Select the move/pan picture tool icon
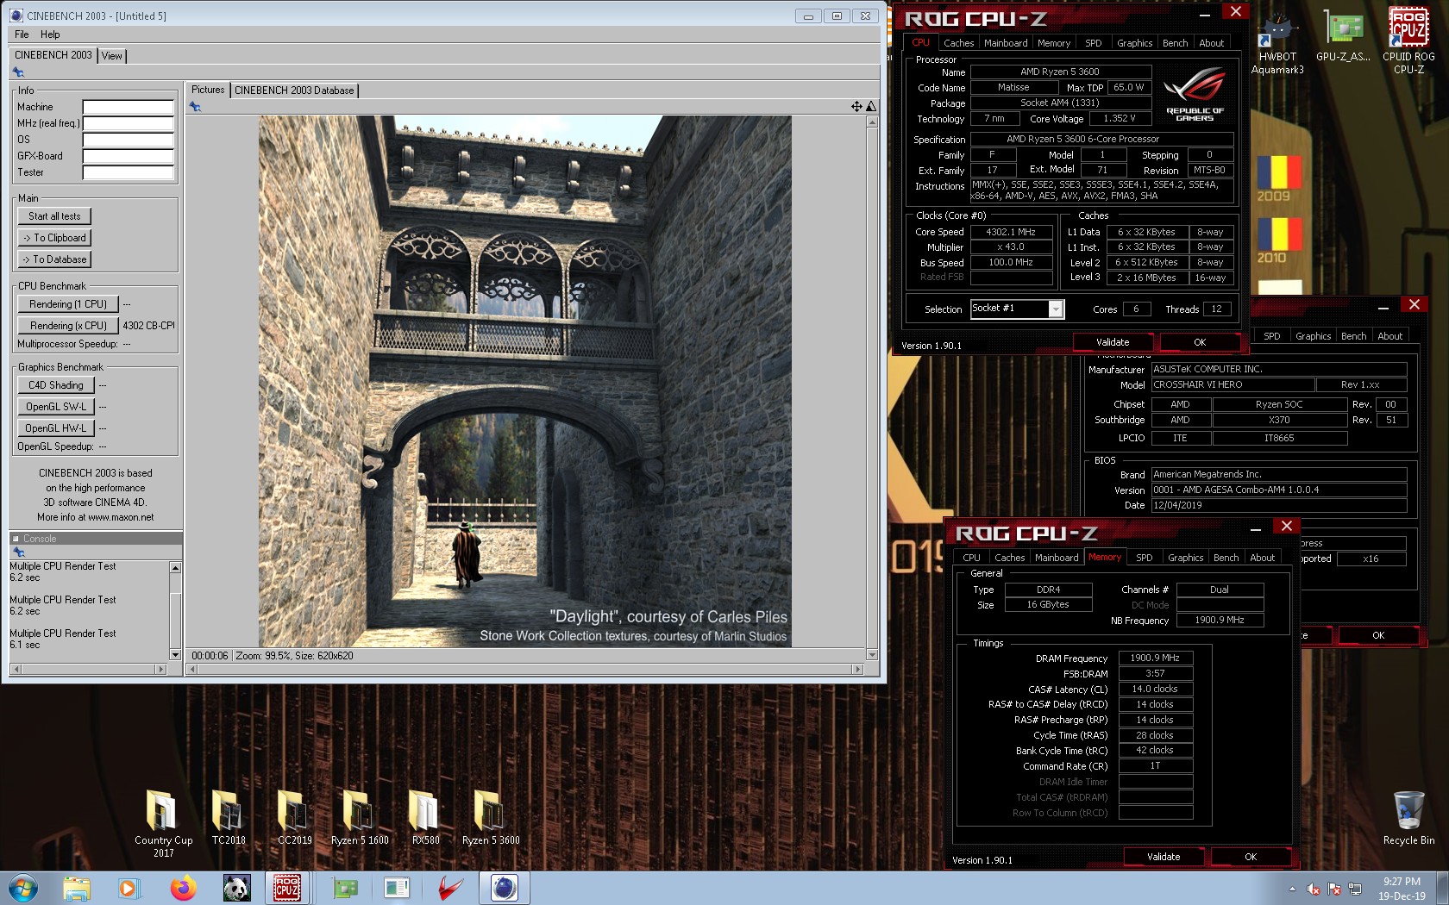1449x905 pixels. click(x=856, y=106)
